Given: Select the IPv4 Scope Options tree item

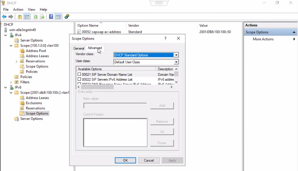Looking at the screenshot, I should pyautogui.click(x=37, y=66).
